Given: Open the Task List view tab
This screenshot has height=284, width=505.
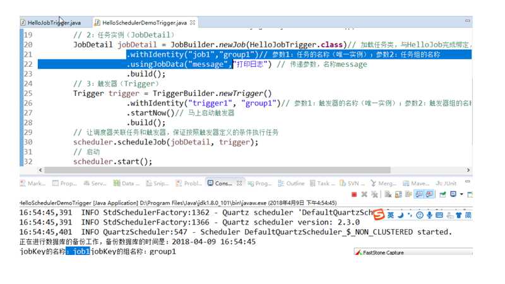Looking at the screenshot, I should click(x=323, y=183).
